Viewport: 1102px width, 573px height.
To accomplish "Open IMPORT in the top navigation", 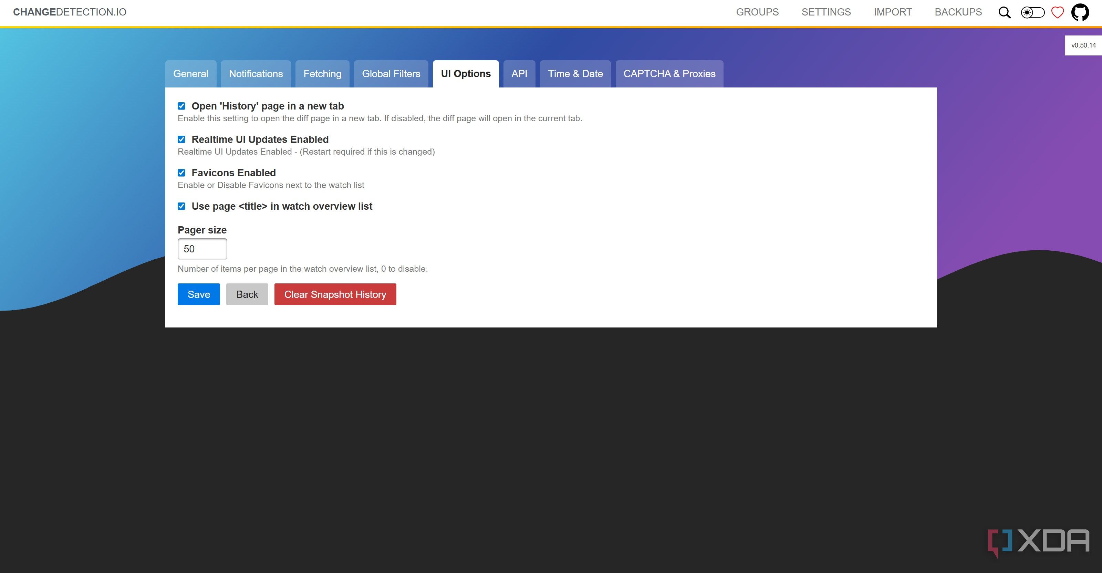I will [893, 12].
